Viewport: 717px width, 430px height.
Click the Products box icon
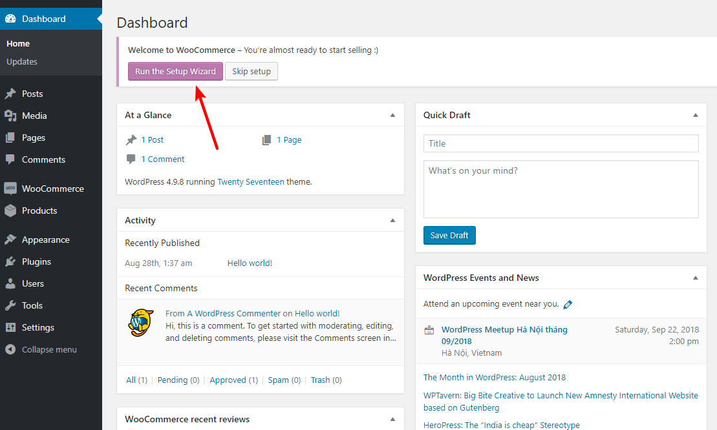[10, 210]
